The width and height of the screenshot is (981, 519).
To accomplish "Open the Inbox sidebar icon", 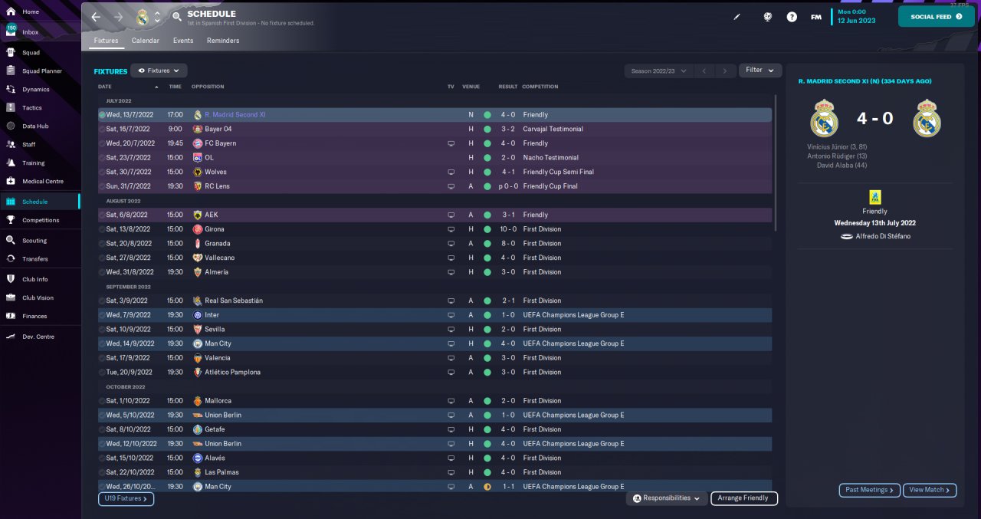I will pos(11,31).
